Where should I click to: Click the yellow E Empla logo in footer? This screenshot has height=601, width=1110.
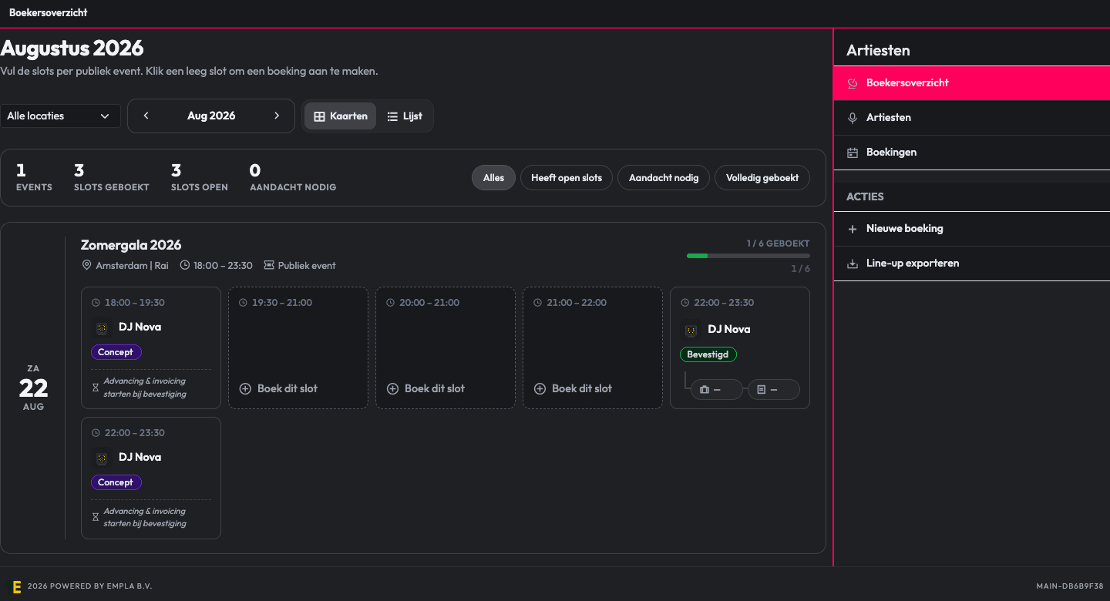click(x=16, y=586)
